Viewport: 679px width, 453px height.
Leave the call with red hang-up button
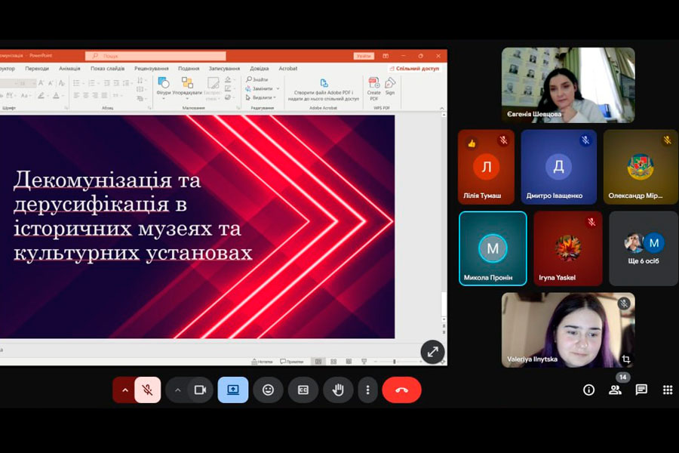pyautogui.click(x=401, y=390)
